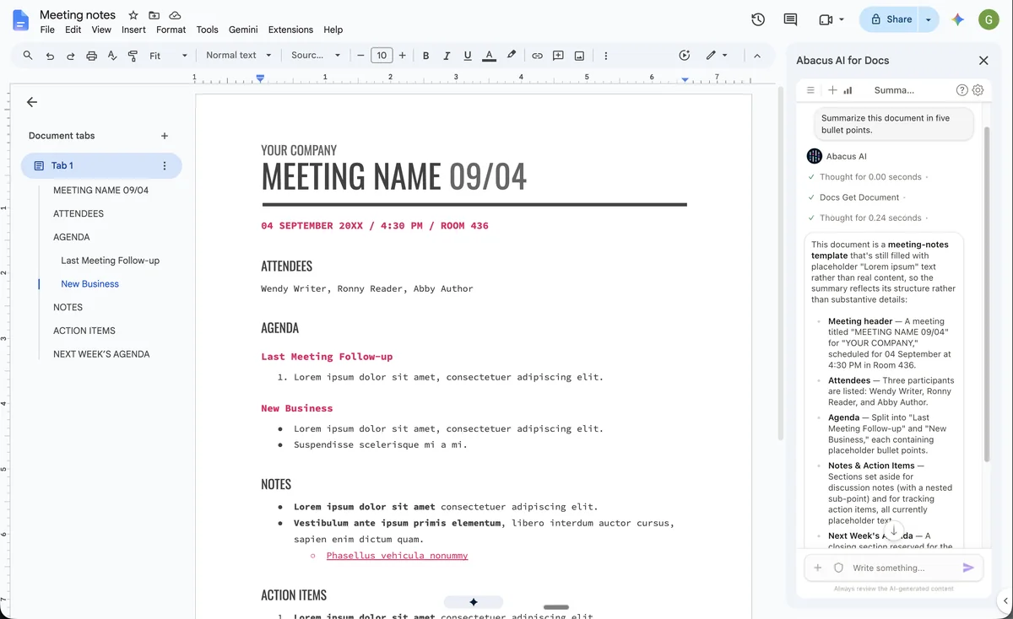Click the Abacus chat scrollbar
This screenshot has height=619, width=1013.
pyautogui.click(x=987, y=295)
